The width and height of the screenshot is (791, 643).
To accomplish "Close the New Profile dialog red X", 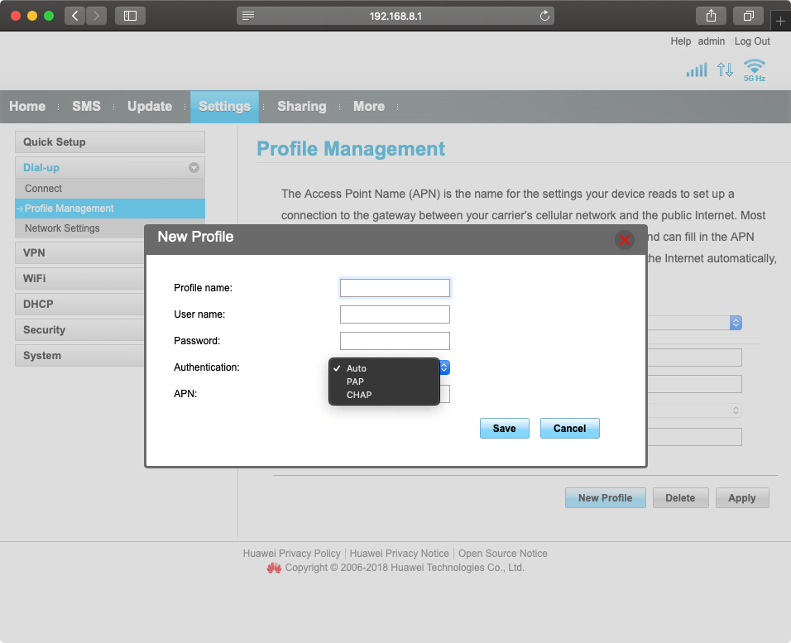I will [x=625, y=240].
